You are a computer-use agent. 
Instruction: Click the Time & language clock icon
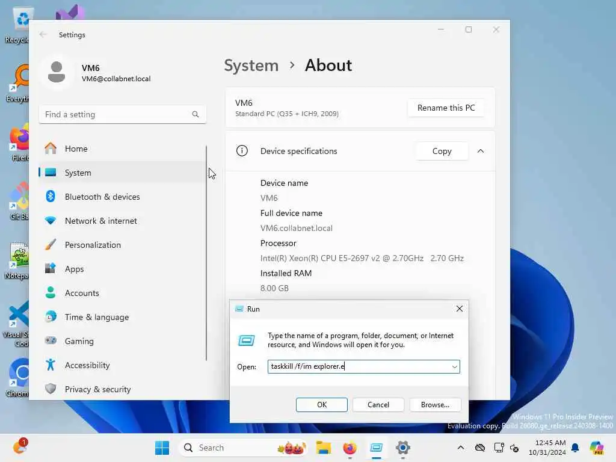[x=51, y=316]
